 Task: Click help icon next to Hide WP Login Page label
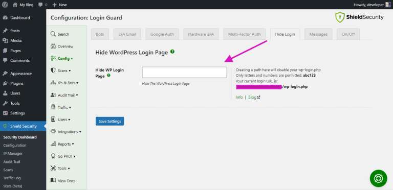pos(109,75)
